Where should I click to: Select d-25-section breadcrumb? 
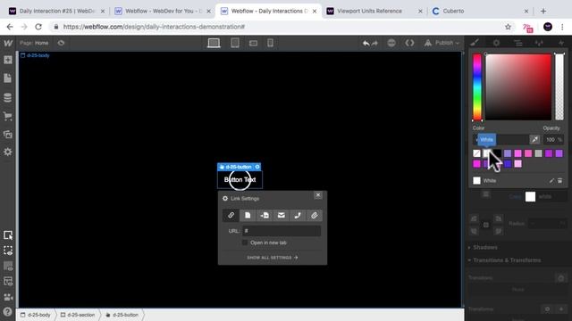[78, 315]
